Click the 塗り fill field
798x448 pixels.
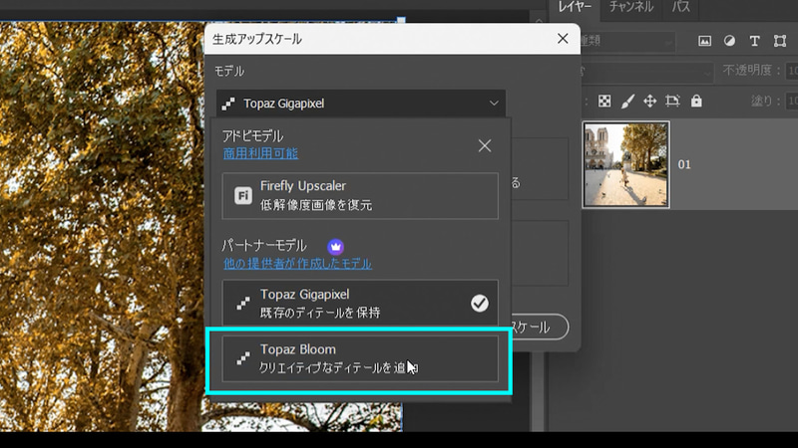791,102
